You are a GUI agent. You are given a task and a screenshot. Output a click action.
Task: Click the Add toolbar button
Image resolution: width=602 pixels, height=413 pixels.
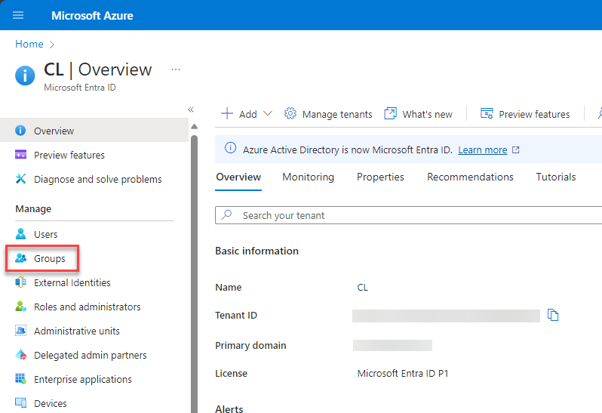pos(247,114)
